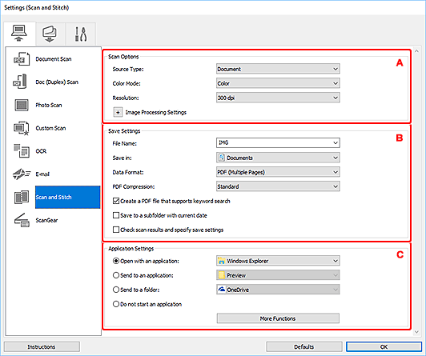
Task: Click the Custom Scan icon
Action: (21, 128)
